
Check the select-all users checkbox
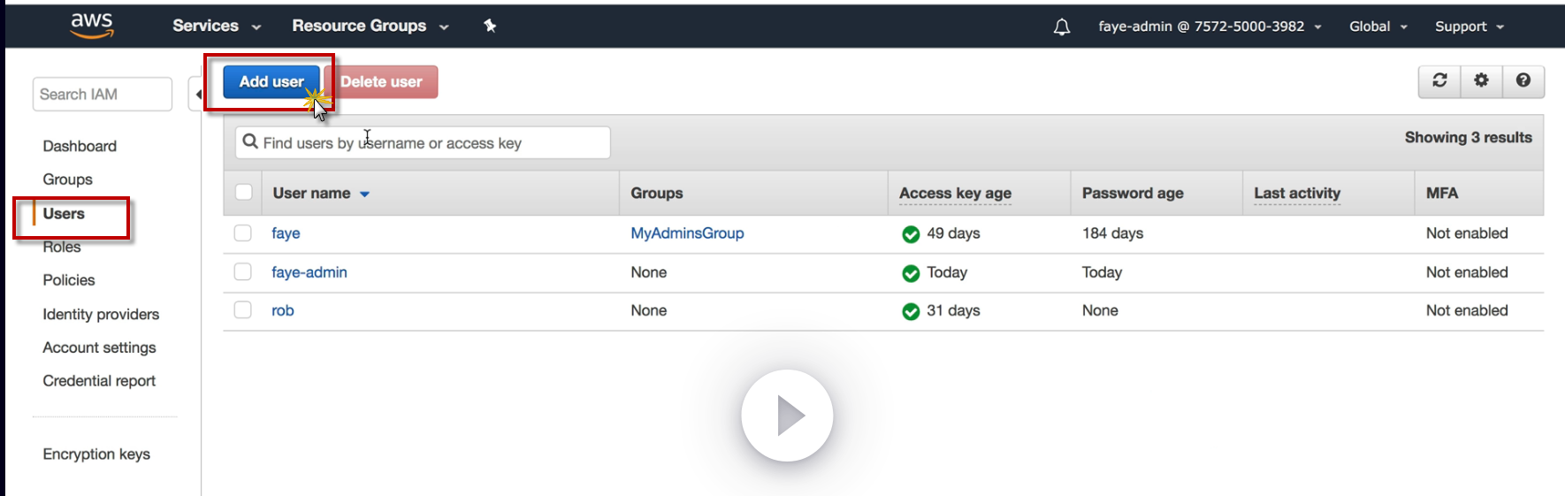244,193
